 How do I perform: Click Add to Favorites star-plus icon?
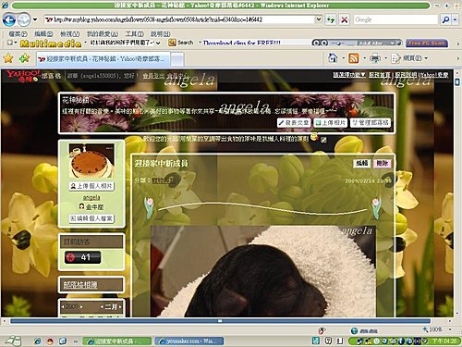(x=24, y=58)
